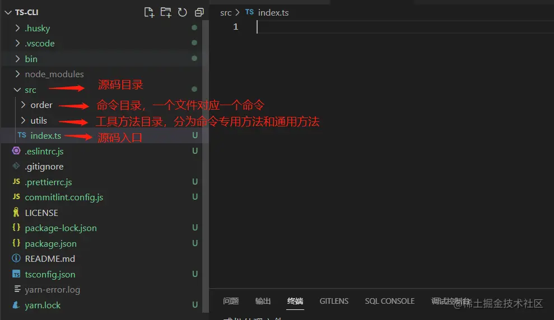The image size is (554, 320).
Task: Click the U git status of index.ts
Action: [x=195, y=135]
